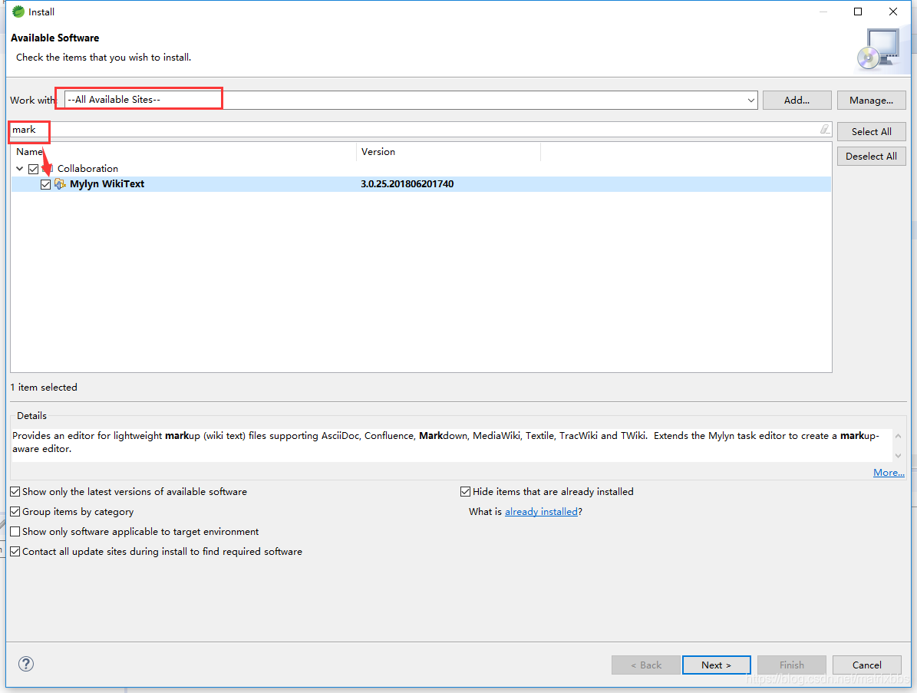Click the Details scrollbar up arrow
This screenshot has height=693, width=917.
click(x=899, y=436)
